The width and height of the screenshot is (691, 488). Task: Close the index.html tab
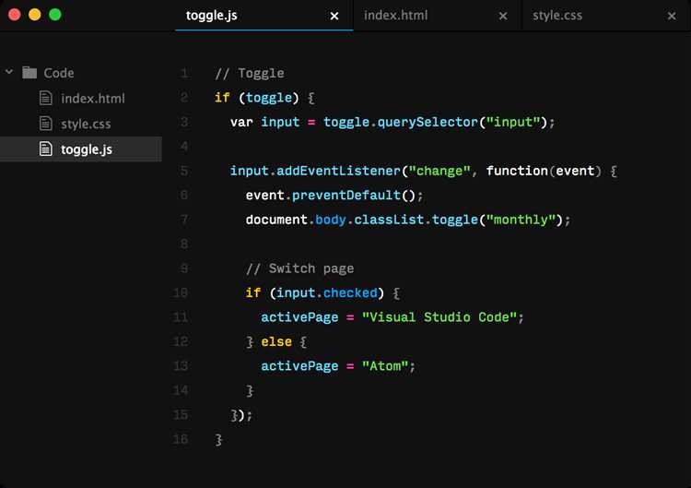[503, 16]
